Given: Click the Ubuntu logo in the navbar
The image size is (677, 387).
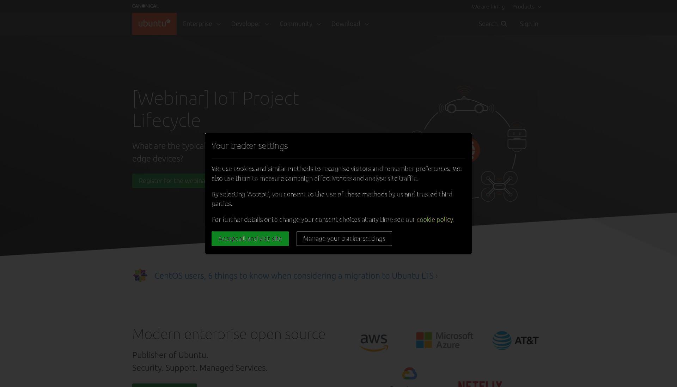Looking at the screenshot, I should pos(154,24).
